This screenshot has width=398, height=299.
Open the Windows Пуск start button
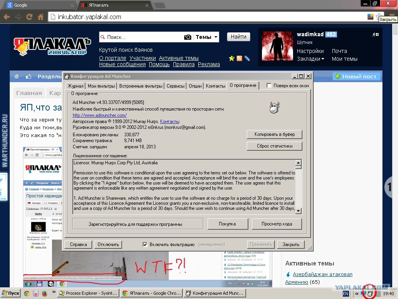click(x=10, y=293)
